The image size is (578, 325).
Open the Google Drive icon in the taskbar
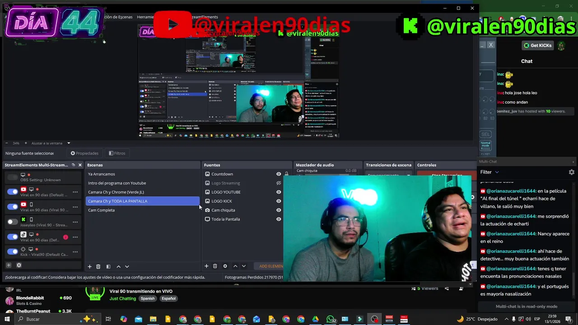click(x=316, y=319)
